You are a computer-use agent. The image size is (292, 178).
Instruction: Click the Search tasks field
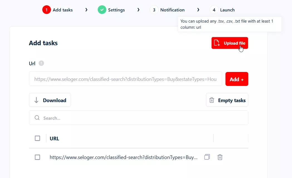click(x=139, y=118)
